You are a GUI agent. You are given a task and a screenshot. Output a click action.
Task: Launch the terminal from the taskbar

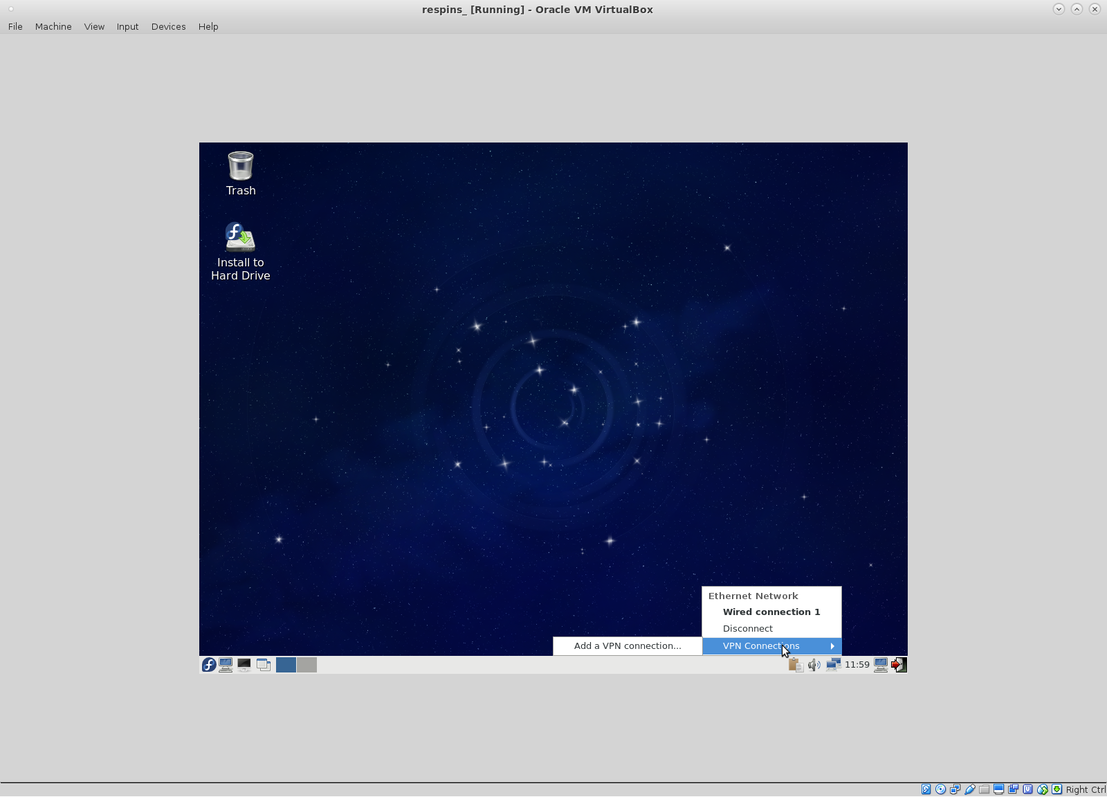(x=244, y=665)
